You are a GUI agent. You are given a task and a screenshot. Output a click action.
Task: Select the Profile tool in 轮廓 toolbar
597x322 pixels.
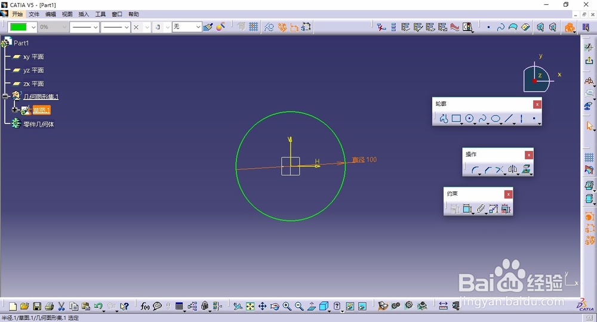tap(444, 119)
